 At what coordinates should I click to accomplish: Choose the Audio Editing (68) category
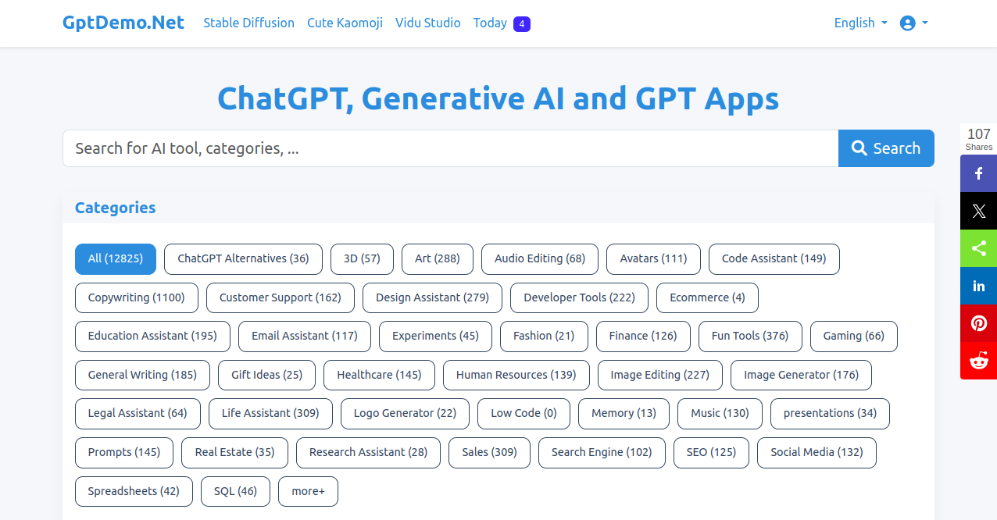540,259
